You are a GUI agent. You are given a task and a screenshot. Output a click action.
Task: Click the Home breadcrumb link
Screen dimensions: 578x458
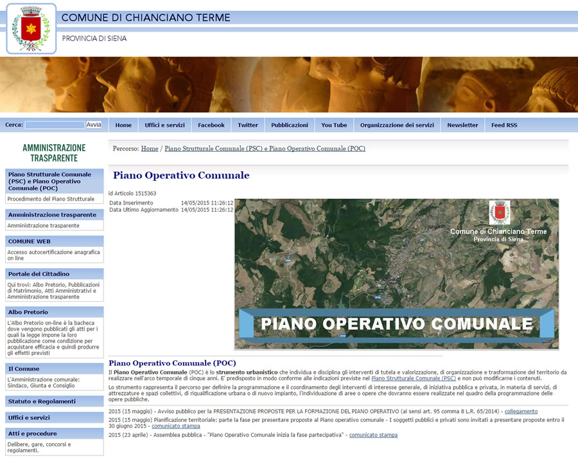click(150, 149)
